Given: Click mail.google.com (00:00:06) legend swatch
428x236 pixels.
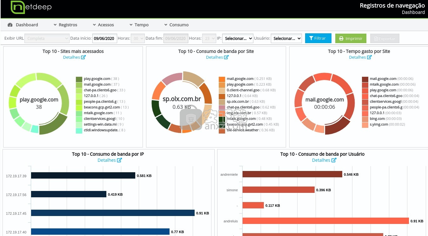Looking at the screenshot, I should (x=365, y=79).
